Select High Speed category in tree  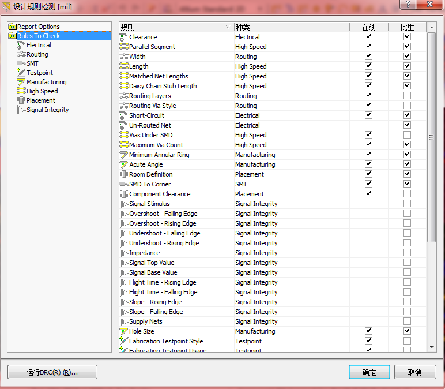42,91
